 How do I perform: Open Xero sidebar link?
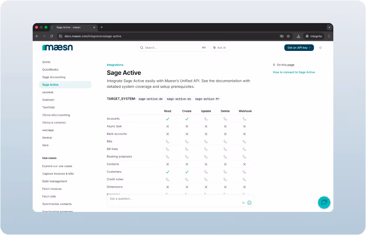tap(45, 145)
